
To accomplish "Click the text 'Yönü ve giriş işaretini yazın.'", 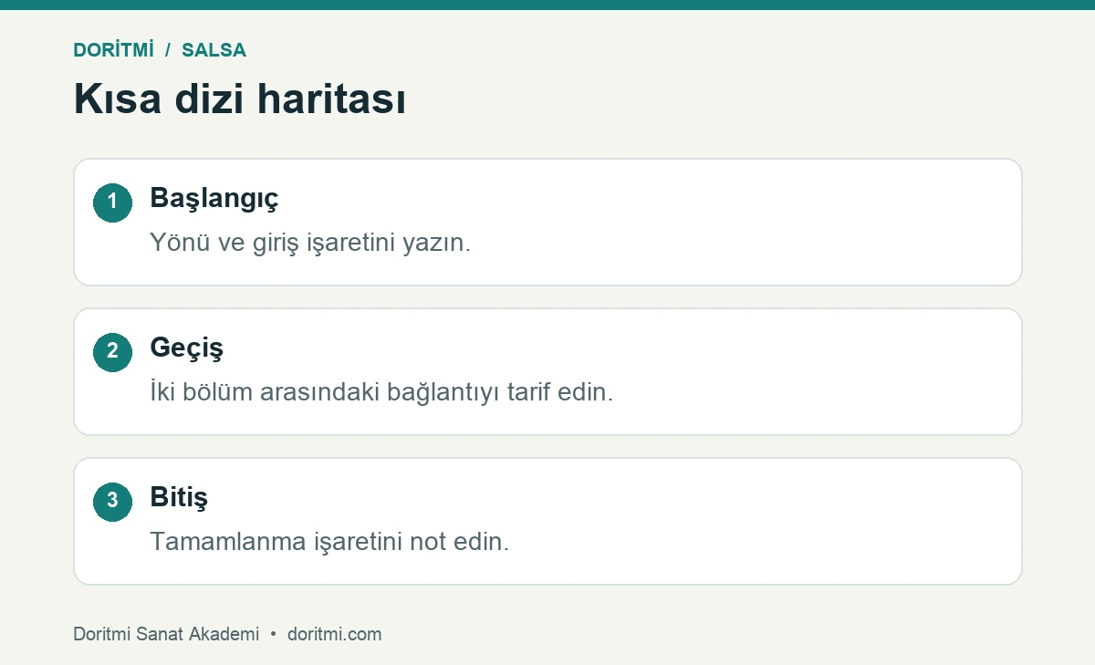I will 310,243.
